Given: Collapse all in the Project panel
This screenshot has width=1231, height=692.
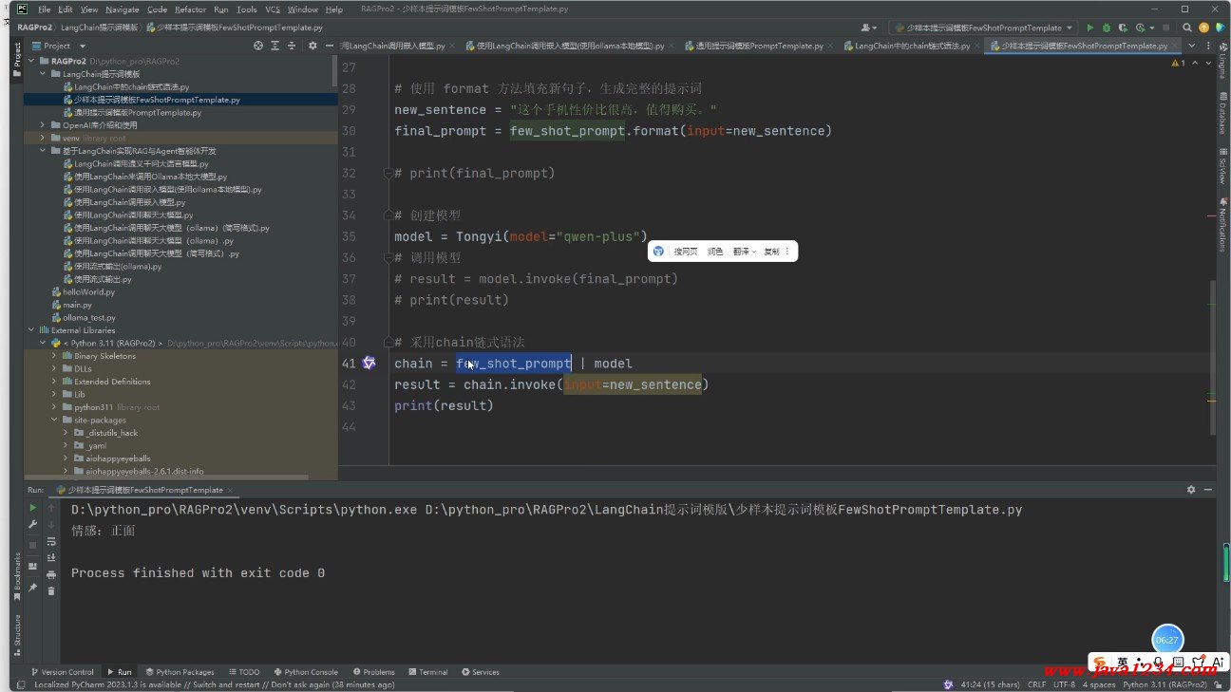Looking at the screenshot, I should point(292,46).
